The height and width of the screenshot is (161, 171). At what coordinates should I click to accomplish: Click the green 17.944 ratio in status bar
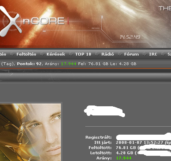(68, 64)
